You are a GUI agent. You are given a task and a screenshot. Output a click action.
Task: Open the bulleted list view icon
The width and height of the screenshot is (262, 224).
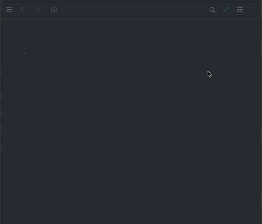[x=240, y=9]
